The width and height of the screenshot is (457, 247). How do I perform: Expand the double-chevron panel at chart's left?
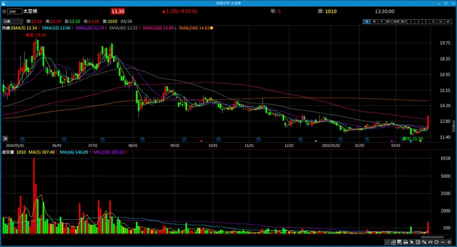click(x=5, y=139)
